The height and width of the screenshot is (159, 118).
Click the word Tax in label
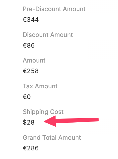[x=28, y=86]
